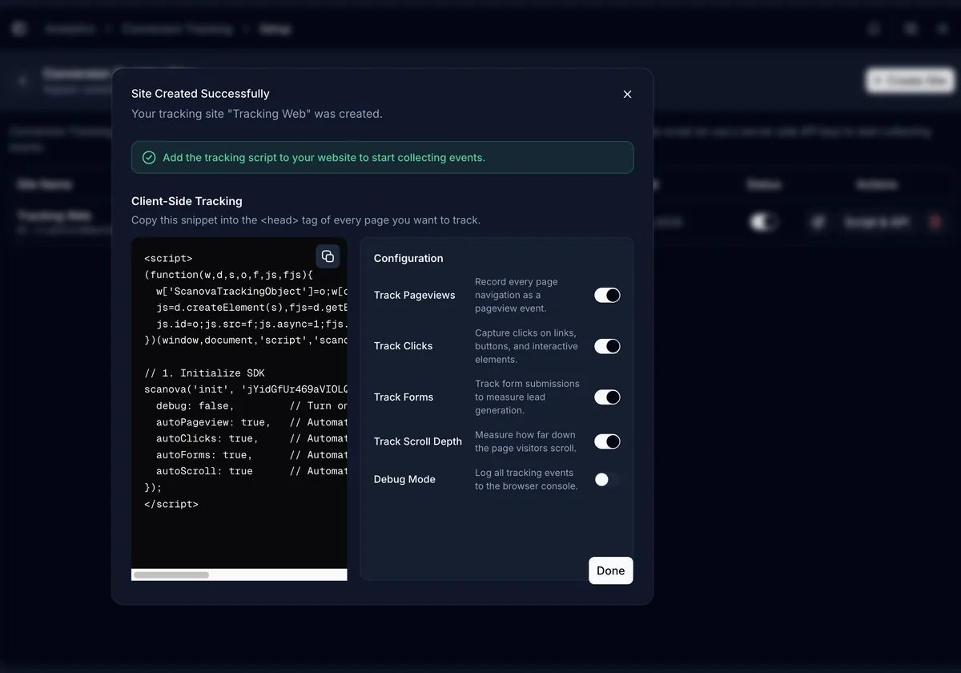Toggle the Track Forms switch
961x673 pixels.
point(607,397)
